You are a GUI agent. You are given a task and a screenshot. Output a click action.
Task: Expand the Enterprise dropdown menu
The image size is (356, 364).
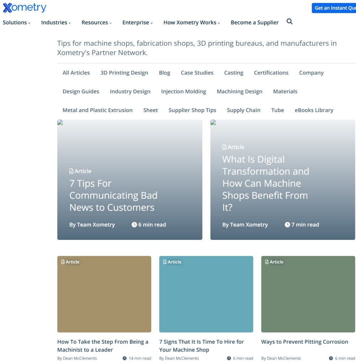[138, 22]
